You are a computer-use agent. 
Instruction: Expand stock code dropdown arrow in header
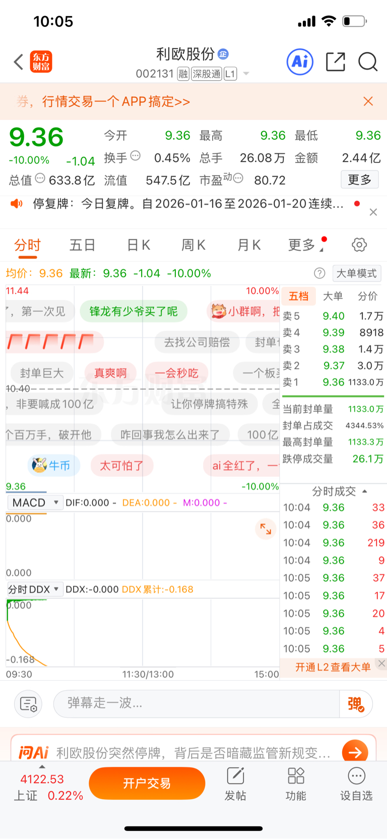(x=246, y=74)
